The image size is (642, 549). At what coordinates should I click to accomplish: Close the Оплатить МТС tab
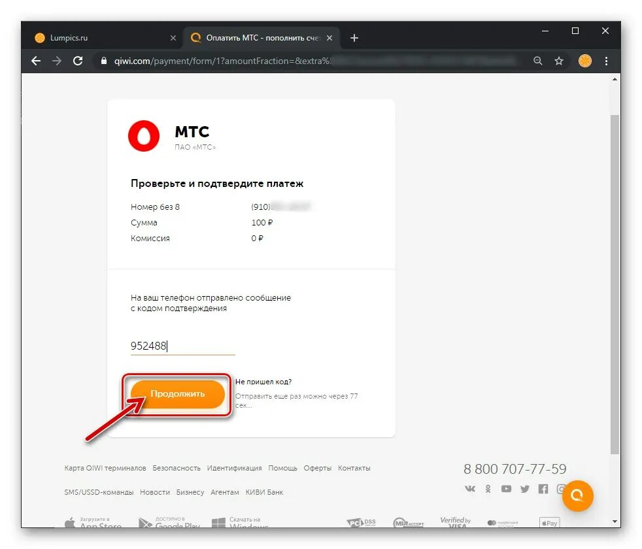(329, 38)
